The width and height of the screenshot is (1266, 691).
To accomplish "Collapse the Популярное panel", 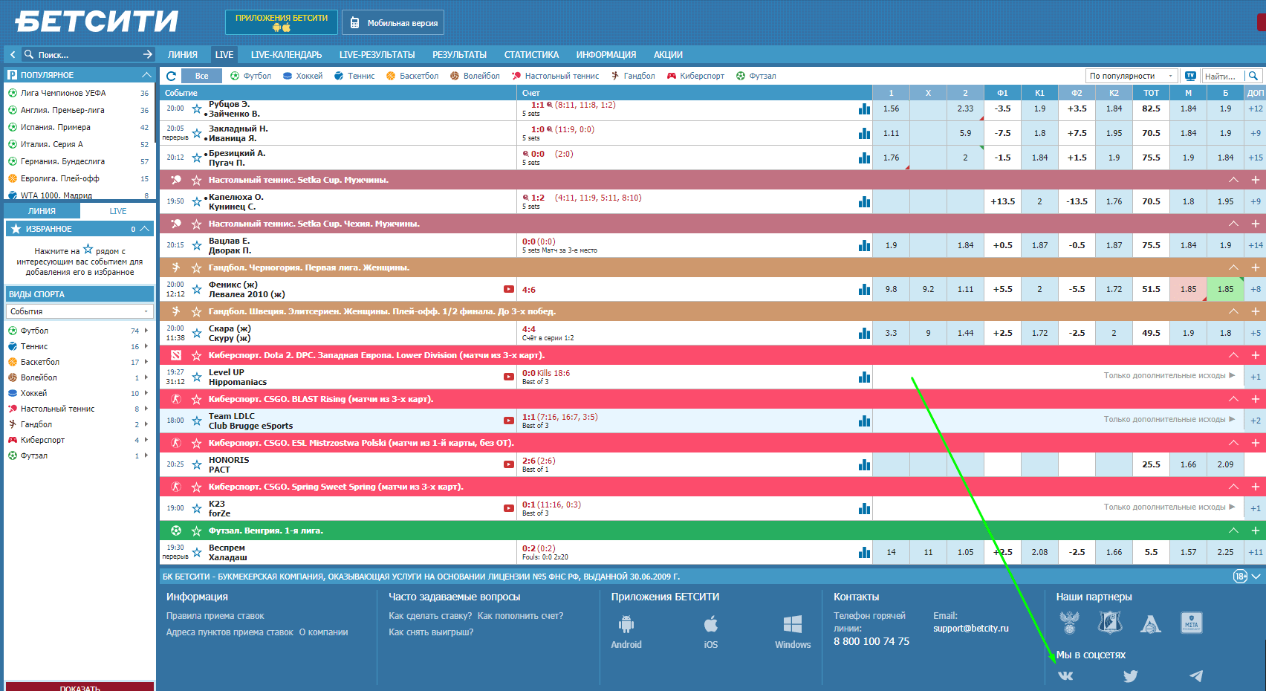I will [146, 75].
